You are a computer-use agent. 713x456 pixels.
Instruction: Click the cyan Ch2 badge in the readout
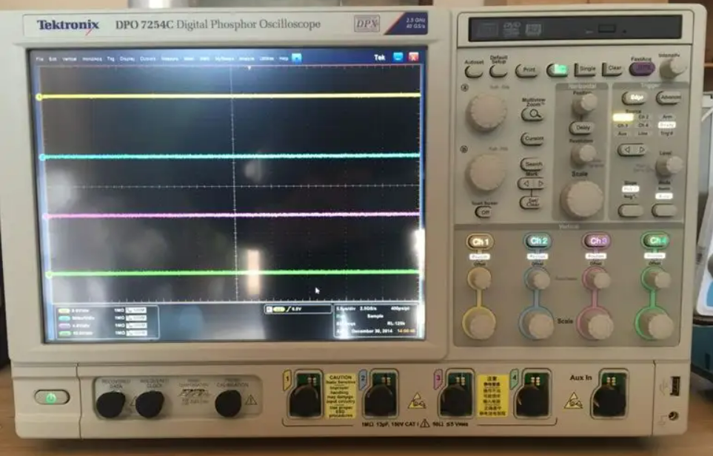pos(64,318)
